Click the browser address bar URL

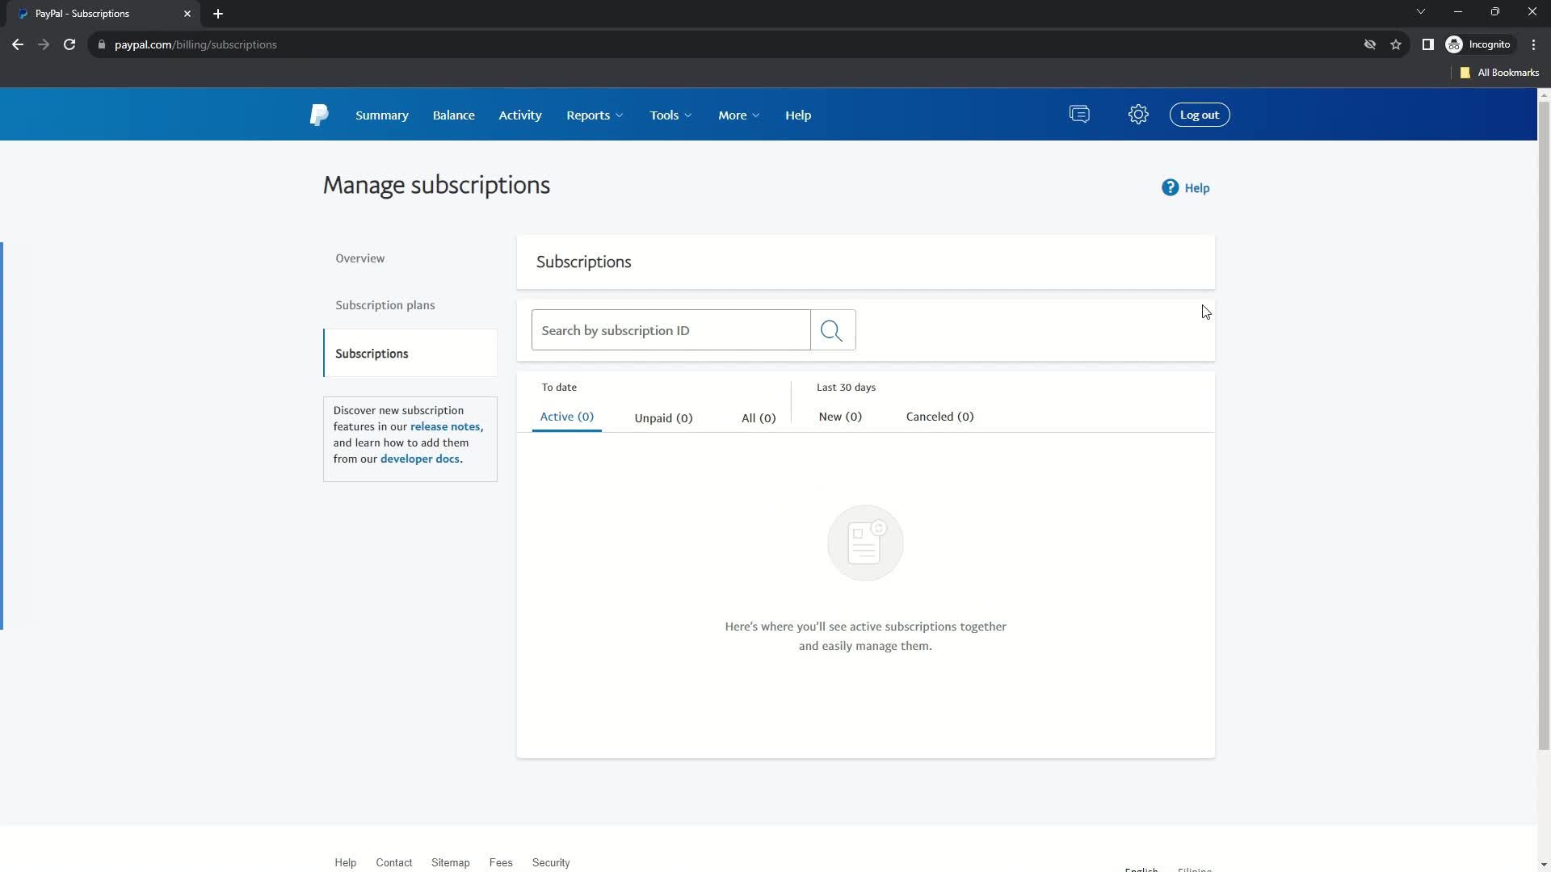pos(195,44)
